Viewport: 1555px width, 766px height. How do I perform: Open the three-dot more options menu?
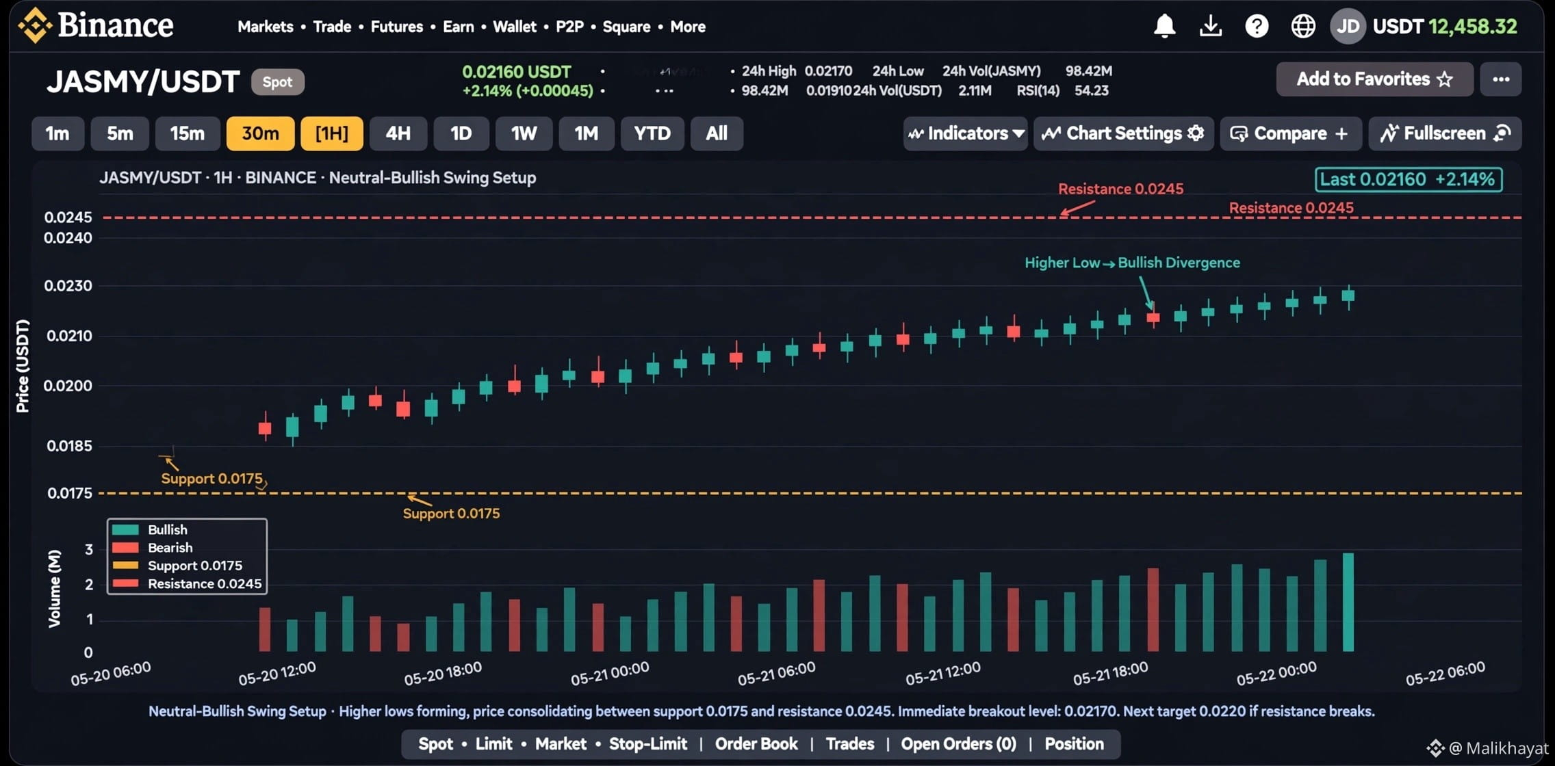[x=1501, y=79]
